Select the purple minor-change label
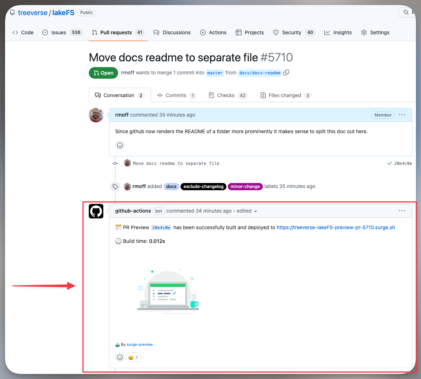The image size is (421, 379). (x=245, y=187)
